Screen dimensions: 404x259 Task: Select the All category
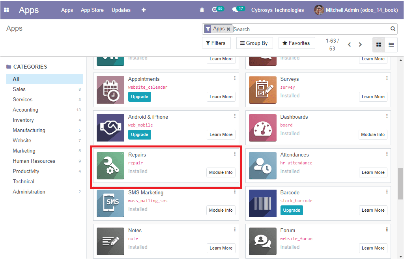(x=45, y=79)
